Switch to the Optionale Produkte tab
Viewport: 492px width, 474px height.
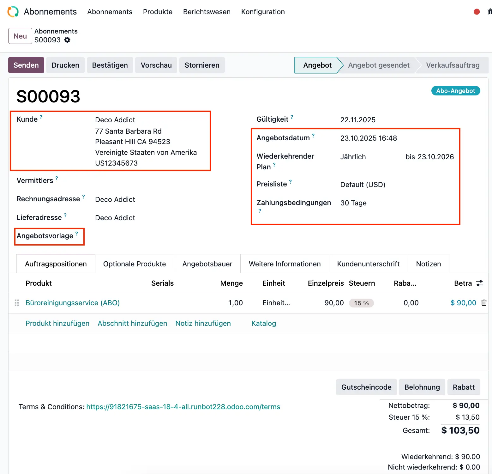[x=134, y=264]
